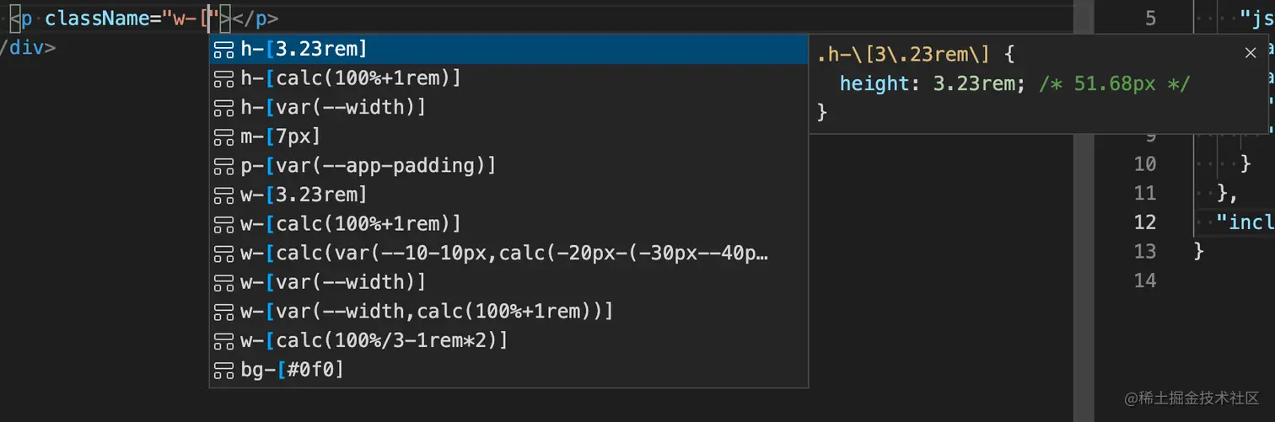Choose the w-[var(--width)] completion
The height and width of the screenshot is (422, 1275).
click(x=332, y=282)
